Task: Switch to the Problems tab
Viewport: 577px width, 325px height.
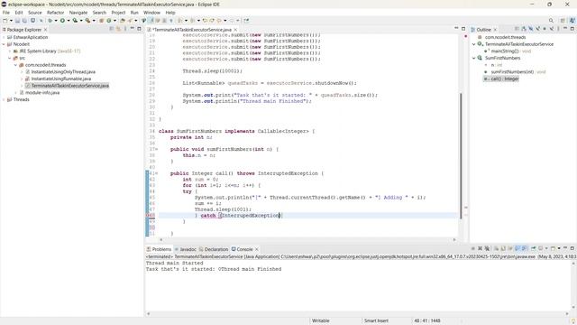Action: click(x=160, y=249)
